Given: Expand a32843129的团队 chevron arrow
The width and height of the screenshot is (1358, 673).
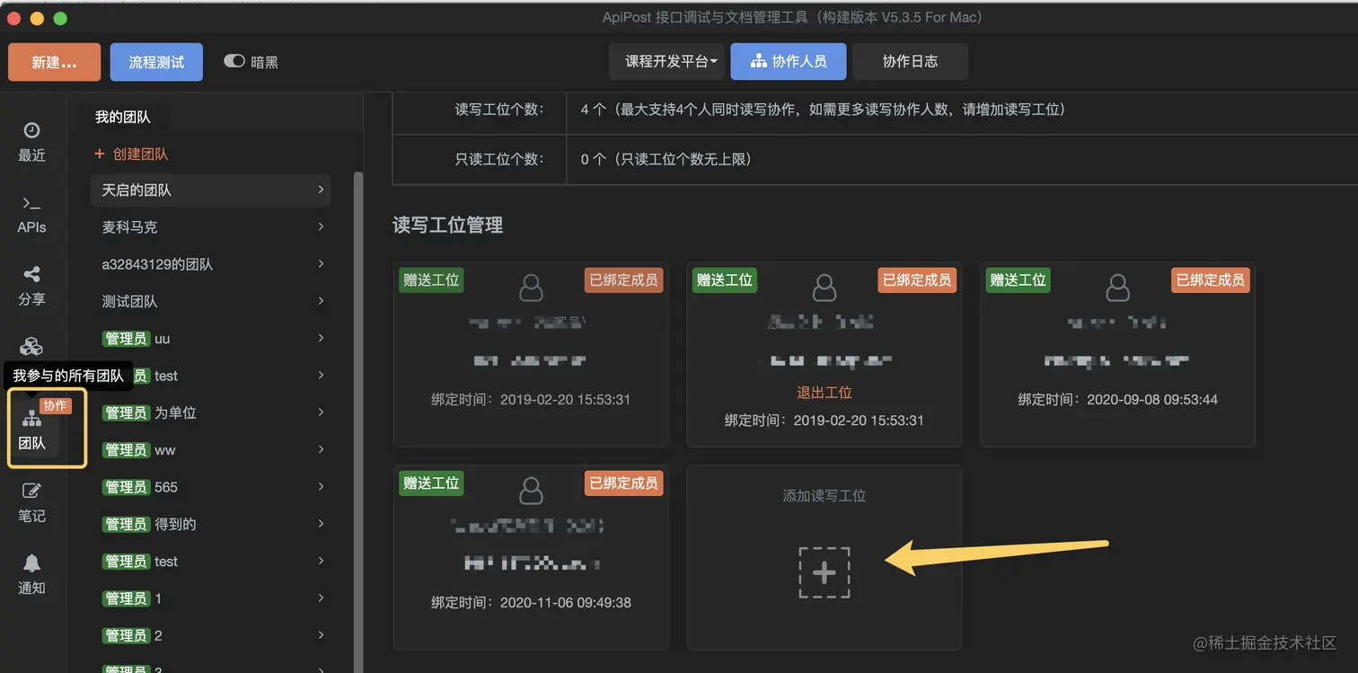Looking at the screenshot, I should 321,263.
